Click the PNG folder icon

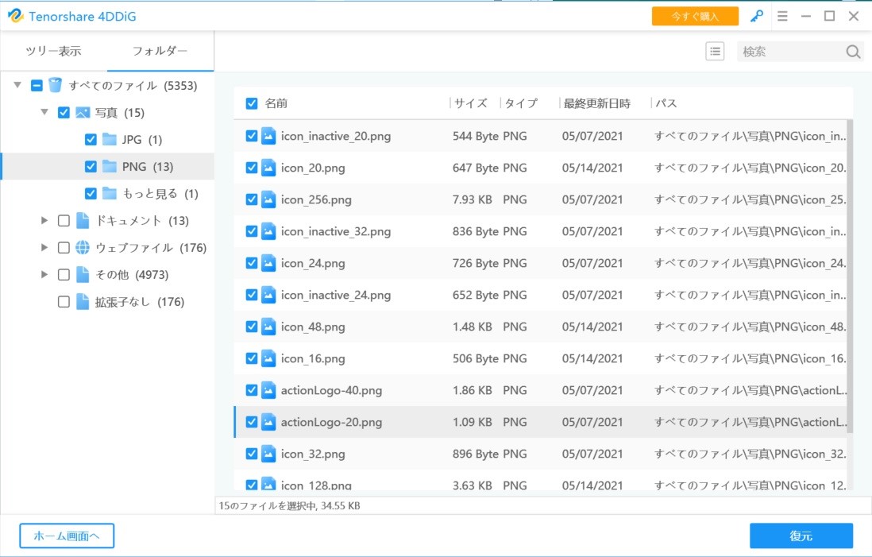tap(110, 166)
